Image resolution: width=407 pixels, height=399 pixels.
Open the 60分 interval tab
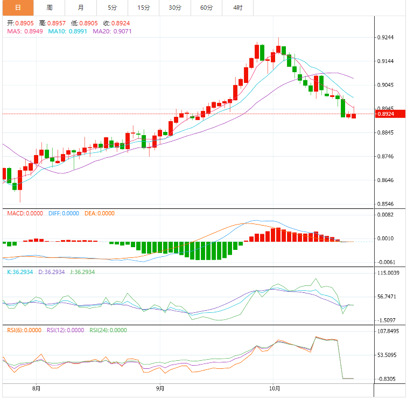pyautogui.click(x=206, y=8)
